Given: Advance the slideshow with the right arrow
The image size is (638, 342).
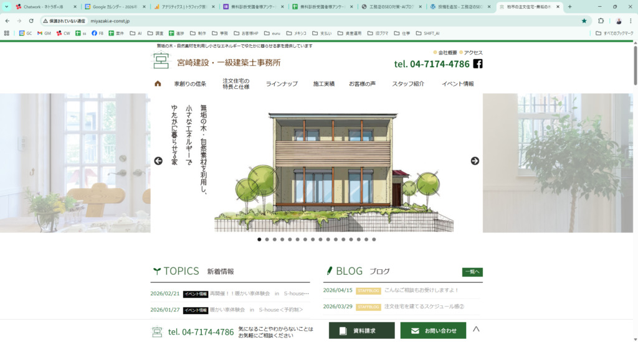Looking at the screenshot, I should click(475, 161).
